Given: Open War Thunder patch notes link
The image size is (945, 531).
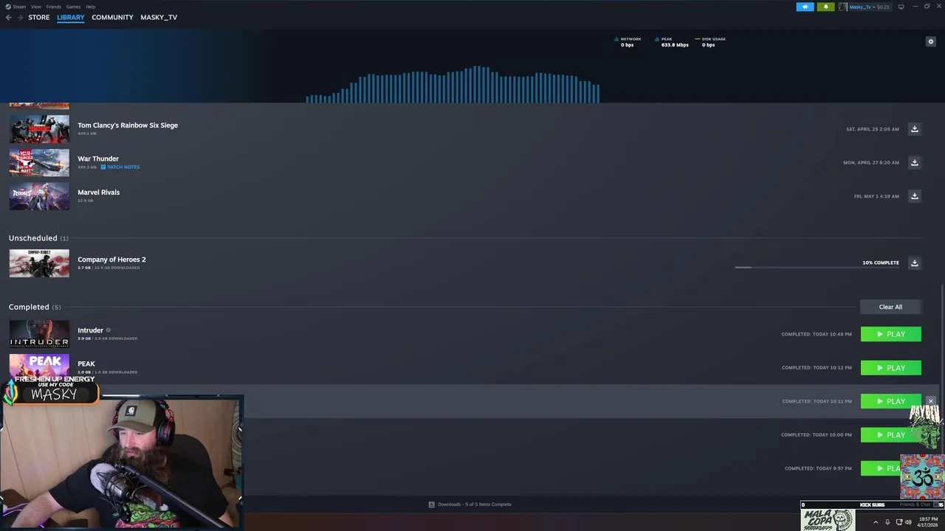Looking at the screenshot, I should [120, 167].
